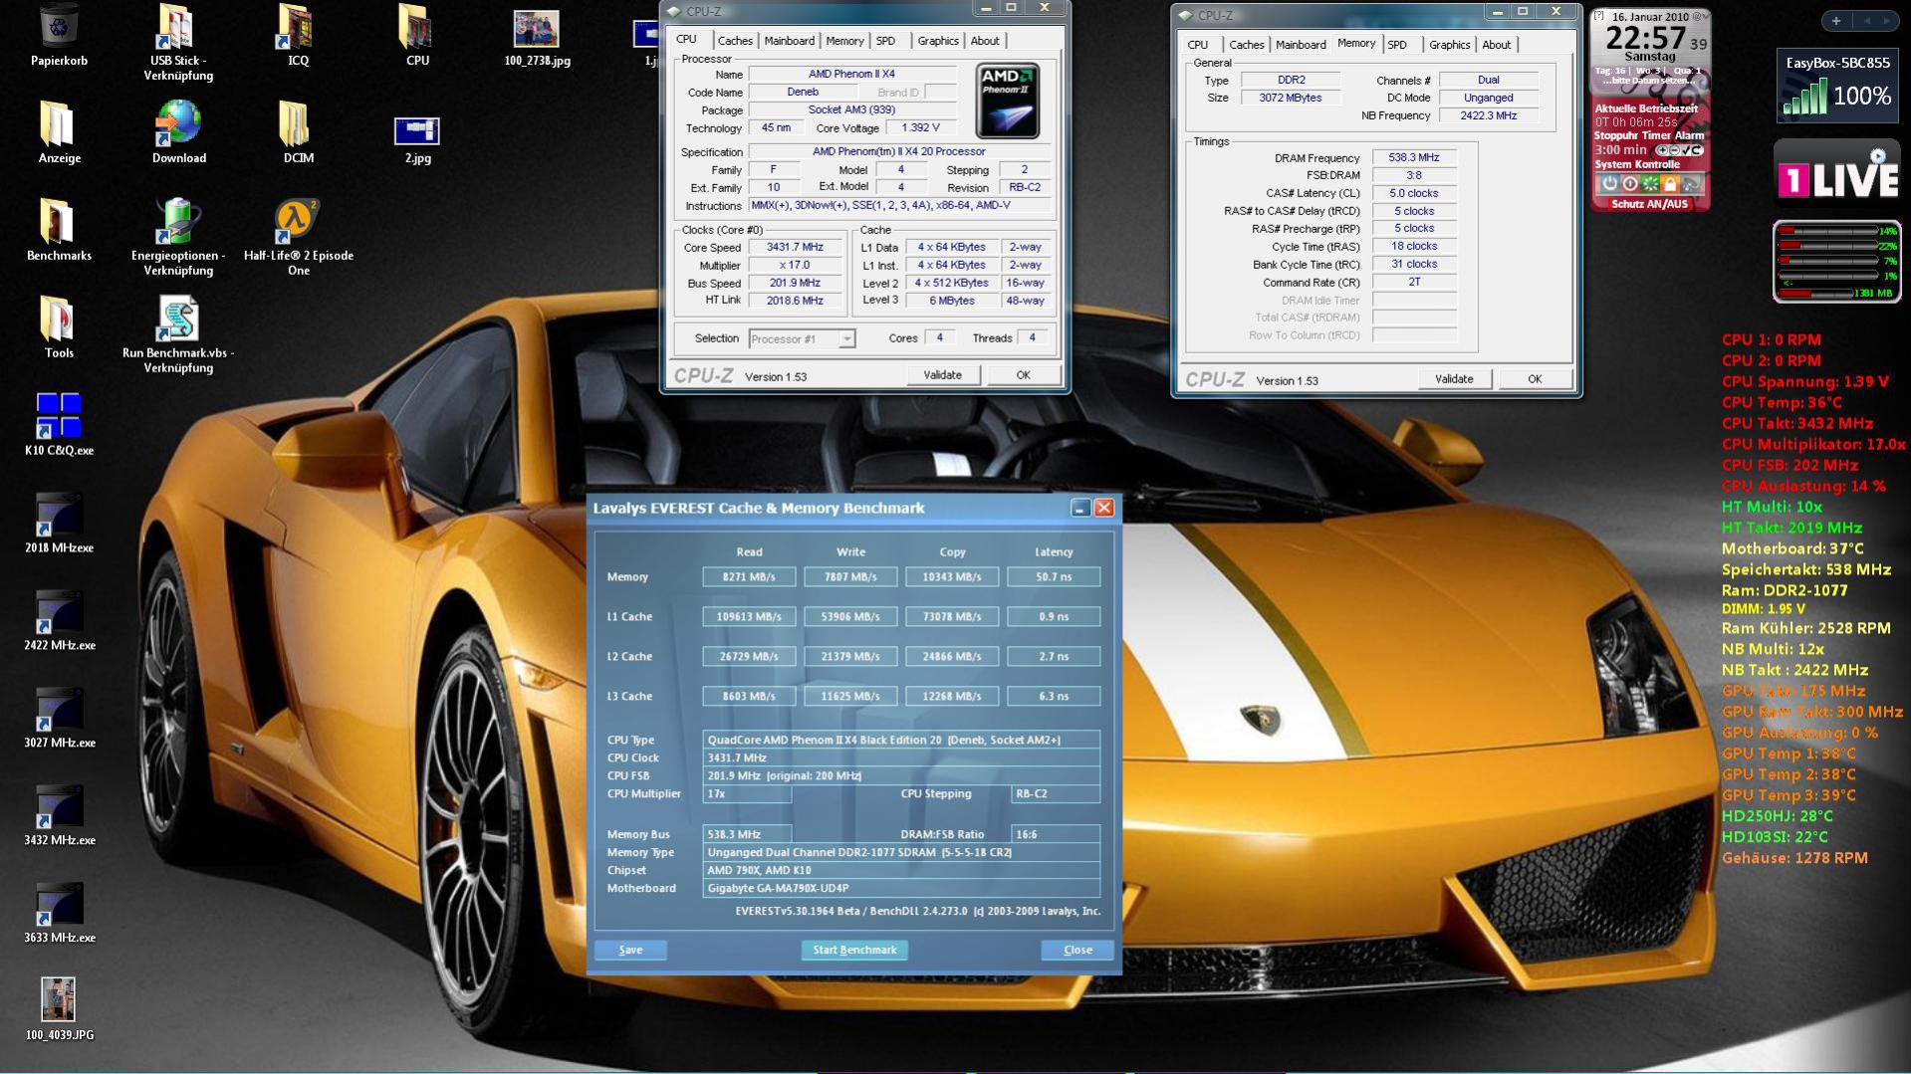Switch to Caches tab in the CPU-Z processor window

pyautogui.click(x=735, y=41)
